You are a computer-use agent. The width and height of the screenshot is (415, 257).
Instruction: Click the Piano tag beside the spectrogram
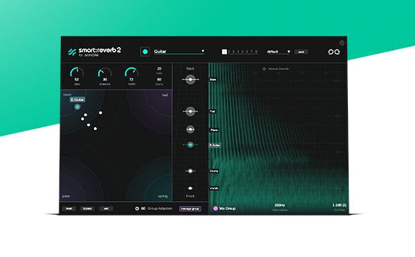point(214,130)
